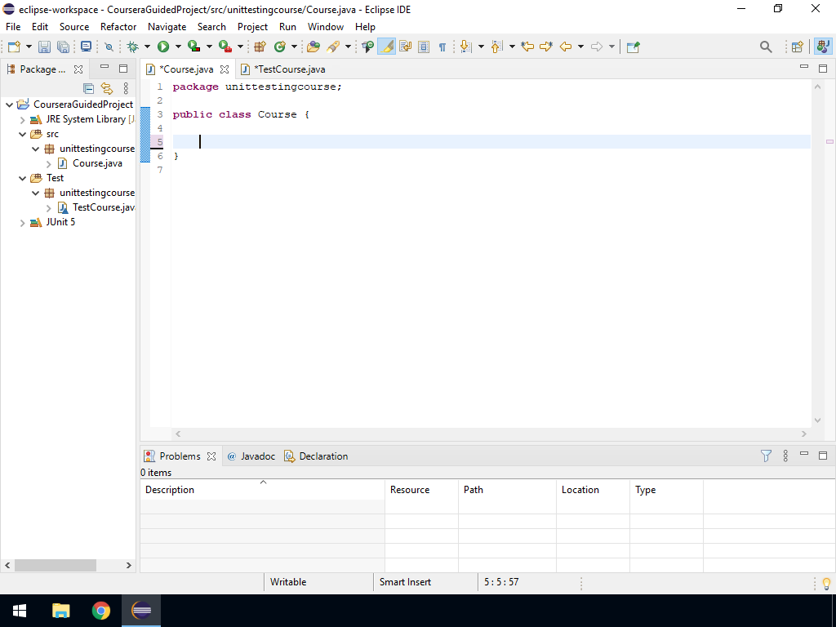The image size is (836, 627).
Task: Click Collapse All in Package Explorer
Action: point(89,88)
